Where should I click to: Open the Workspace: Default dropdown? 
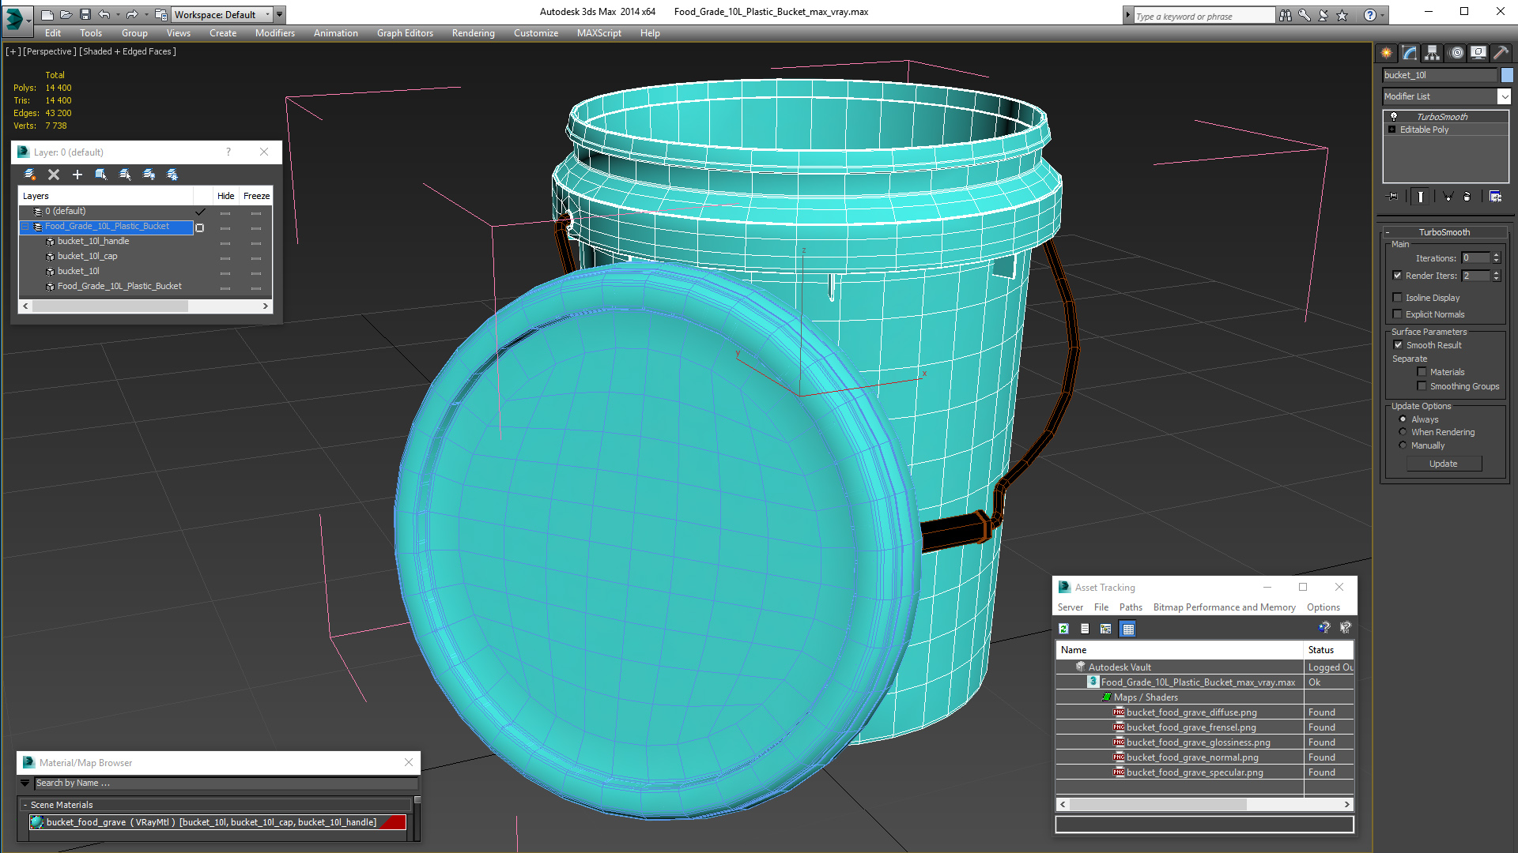pos(222,14)
